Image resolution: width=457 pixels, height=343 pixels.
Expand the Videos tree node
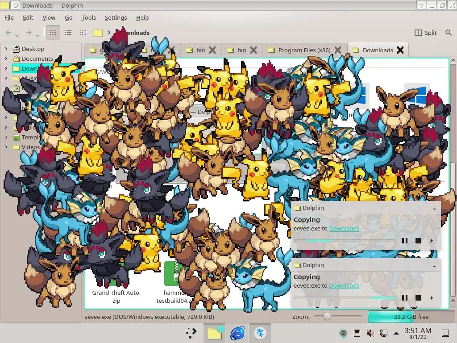6,147
